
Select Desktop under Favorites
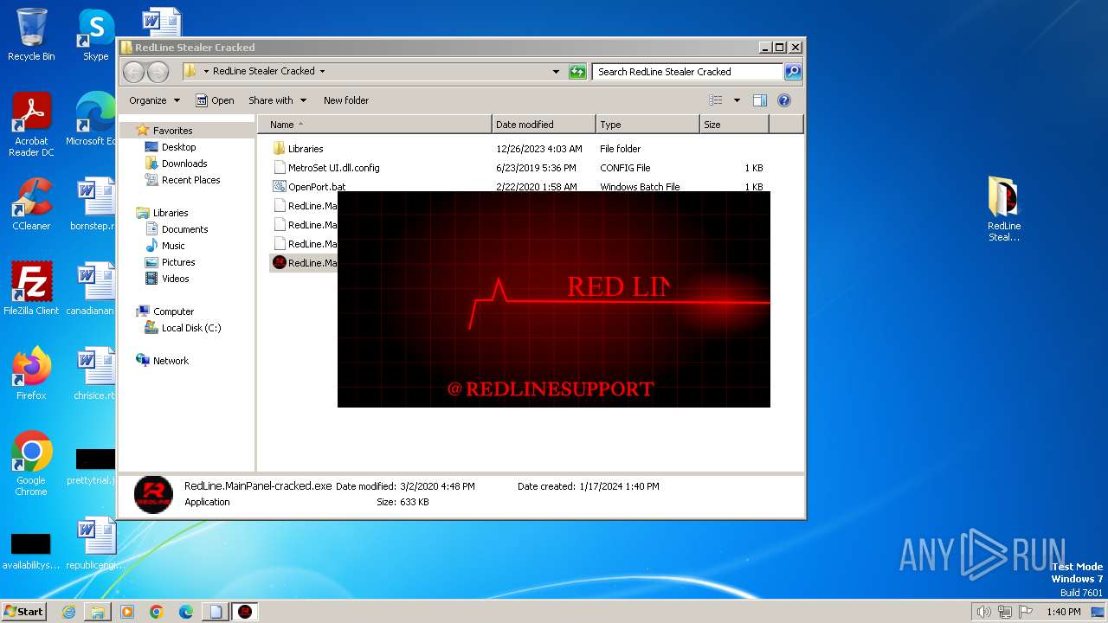tap(178, 147)
